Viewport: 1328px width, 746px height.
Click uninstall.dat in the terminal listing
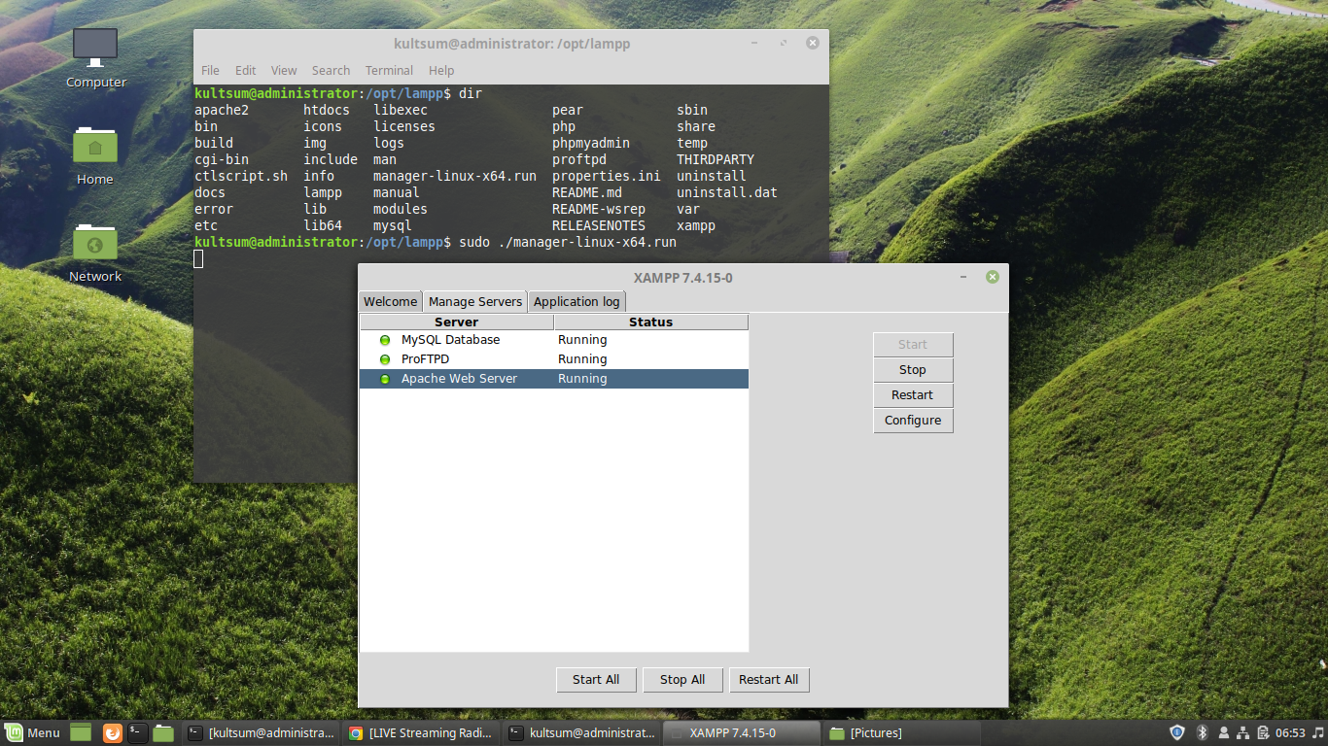coord(727,192)
